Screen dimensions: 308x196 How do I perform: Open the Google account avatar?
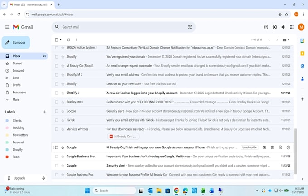pos(301,27)
